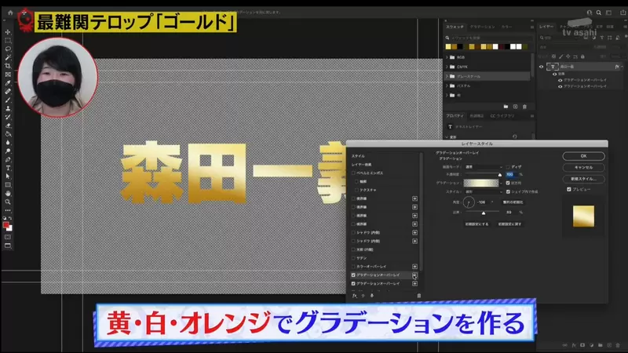The image size is (628, 353).
Task: Open the CC ライブラリ tab
Action: pyautogui.click(x=502, y=115)
